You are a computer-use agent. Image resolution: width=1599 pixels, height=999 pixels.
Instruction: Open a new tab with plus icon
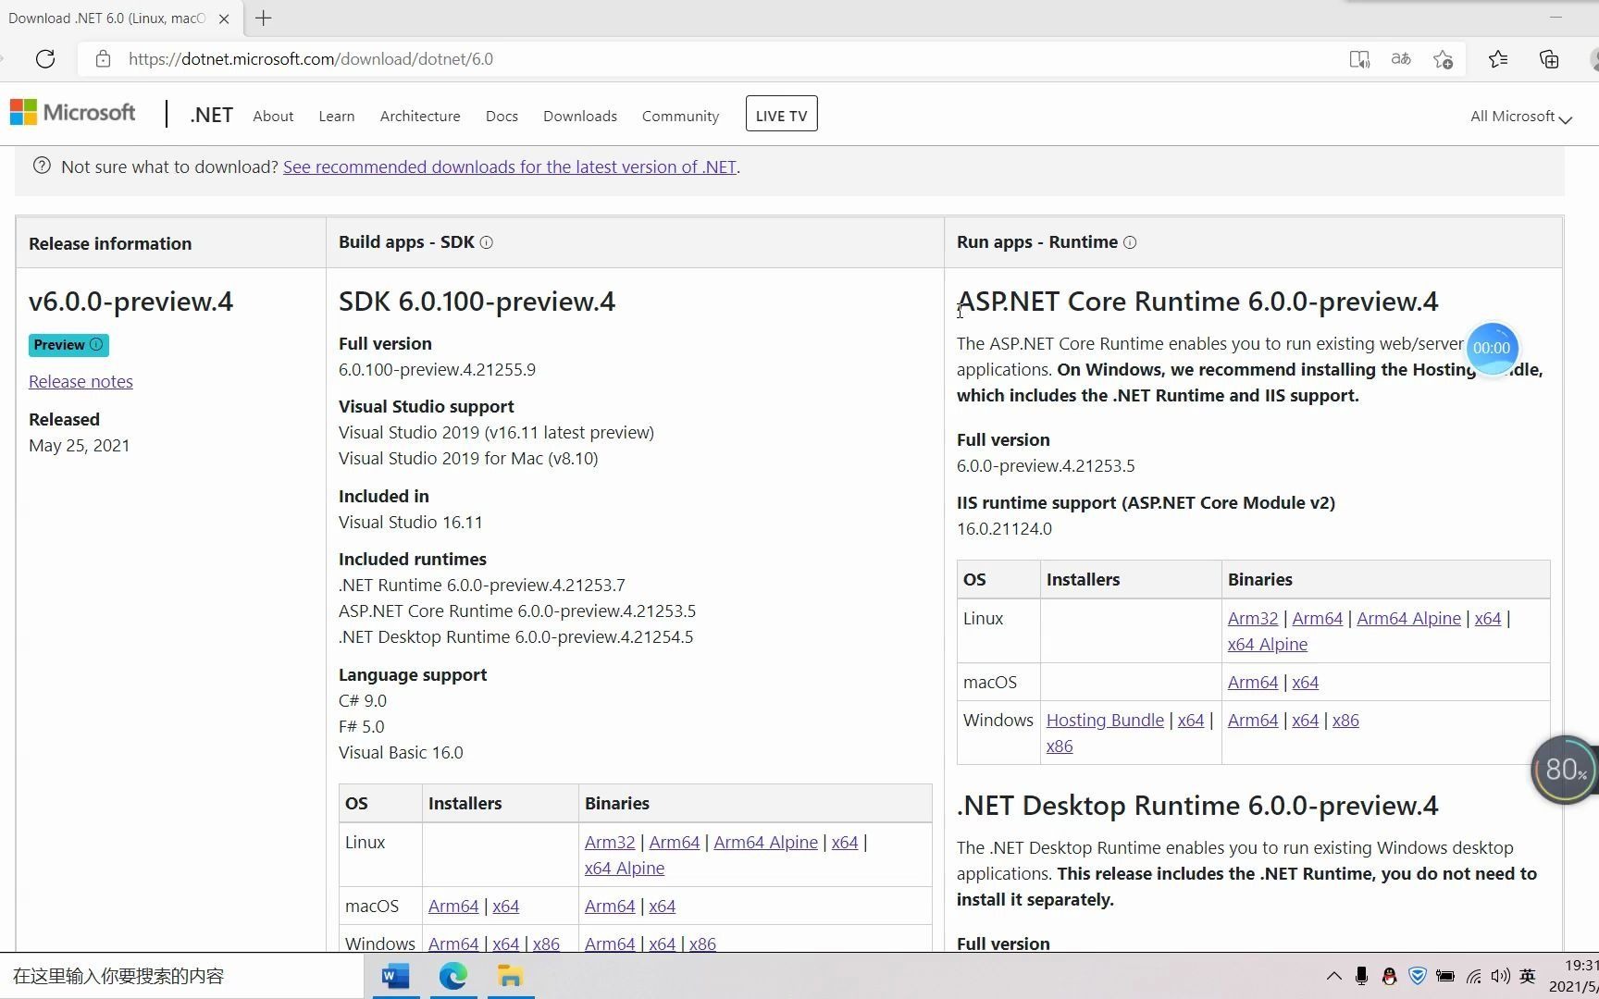tap(264, 18)
